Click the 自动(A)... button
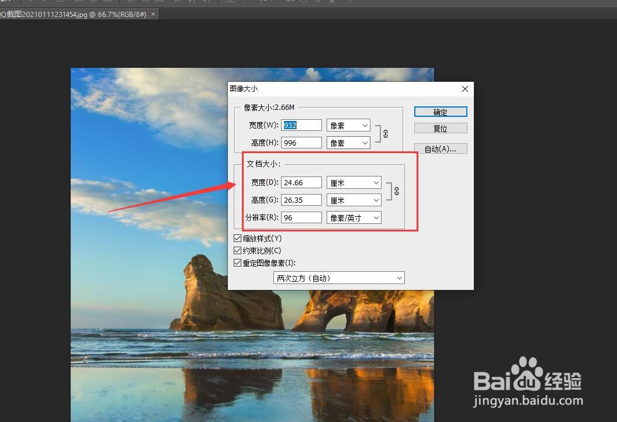Viewport: 617px width, 422px height. 441,149
